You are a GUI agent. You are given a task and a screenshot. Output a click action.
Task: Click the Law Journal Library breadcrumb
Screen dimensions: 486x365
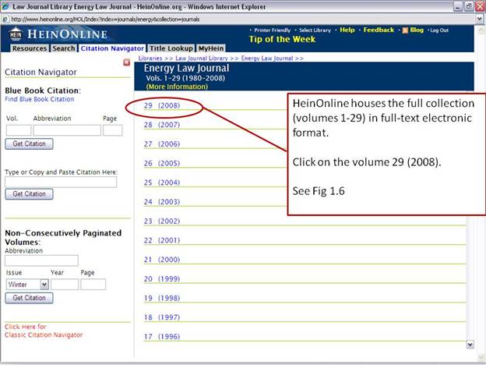[x=202, y=58]
